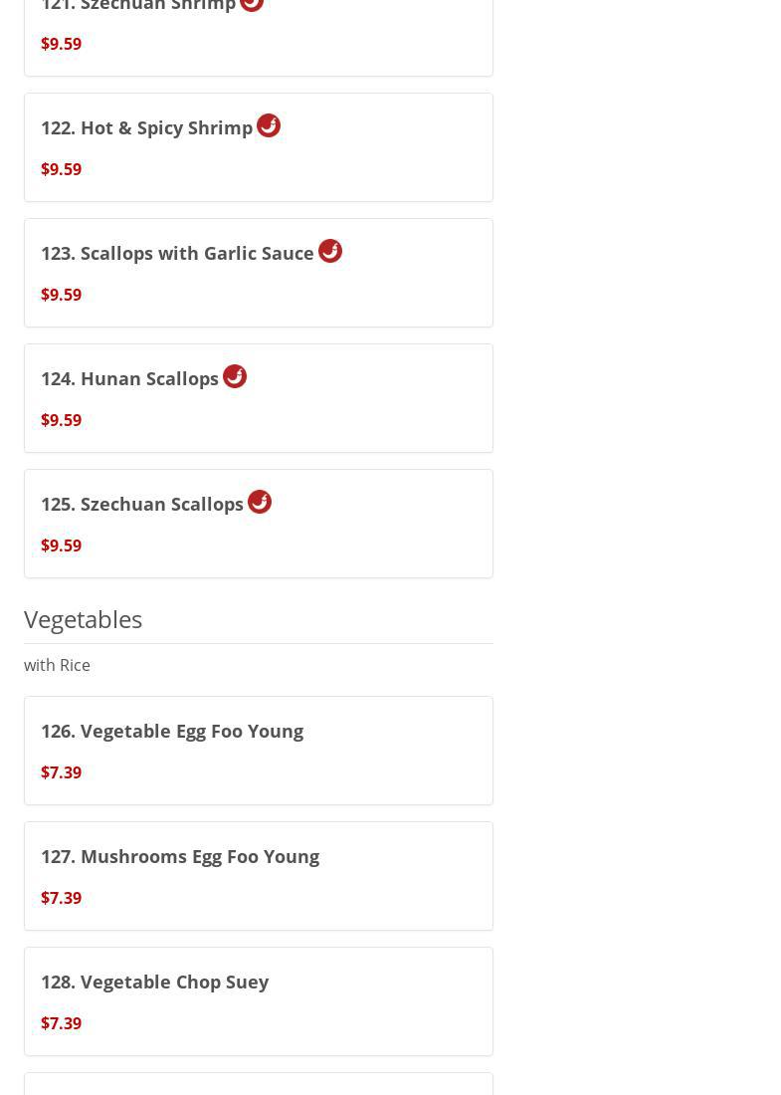Select 123. Scallops with Garlic Sauce

click(x=177, y=254)
